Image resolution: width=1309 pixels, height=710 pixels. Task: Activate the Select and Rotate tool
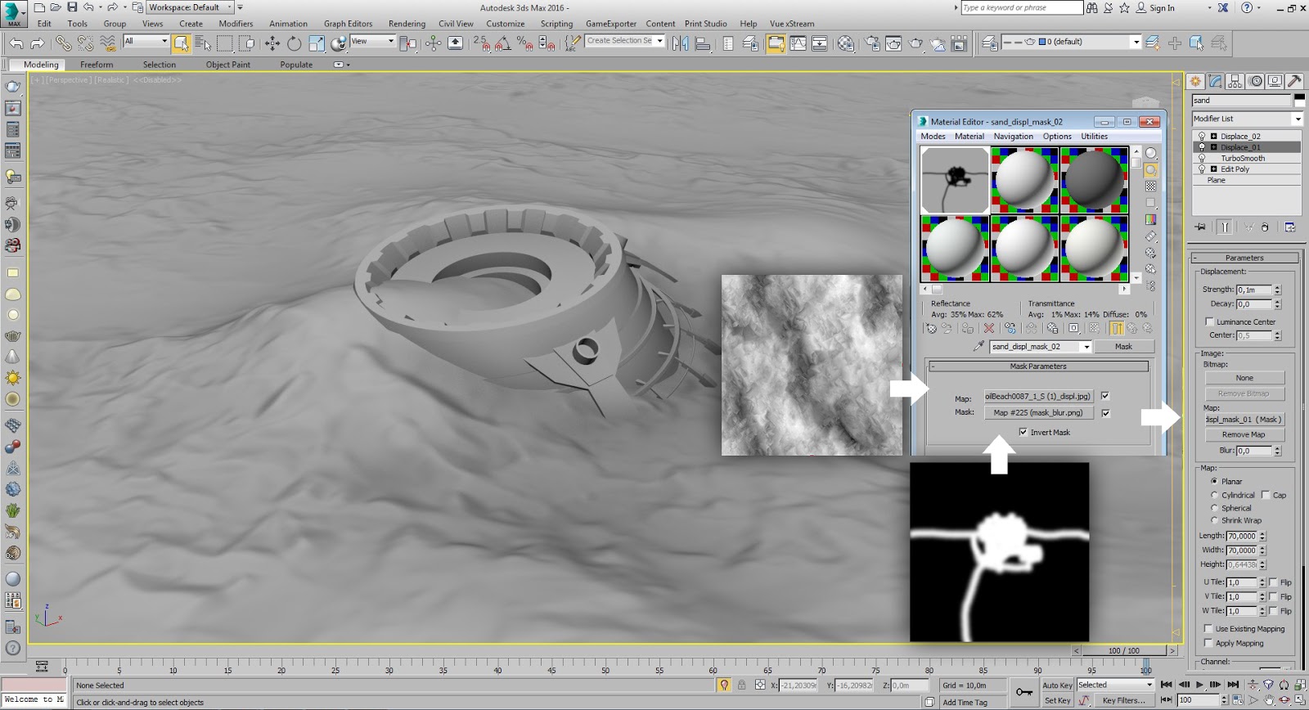pyautogui.click(x=295, y=43)
